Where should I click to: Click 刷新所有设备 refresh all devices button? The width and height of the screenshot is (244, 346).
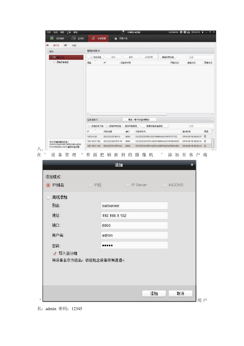point(168,57)
